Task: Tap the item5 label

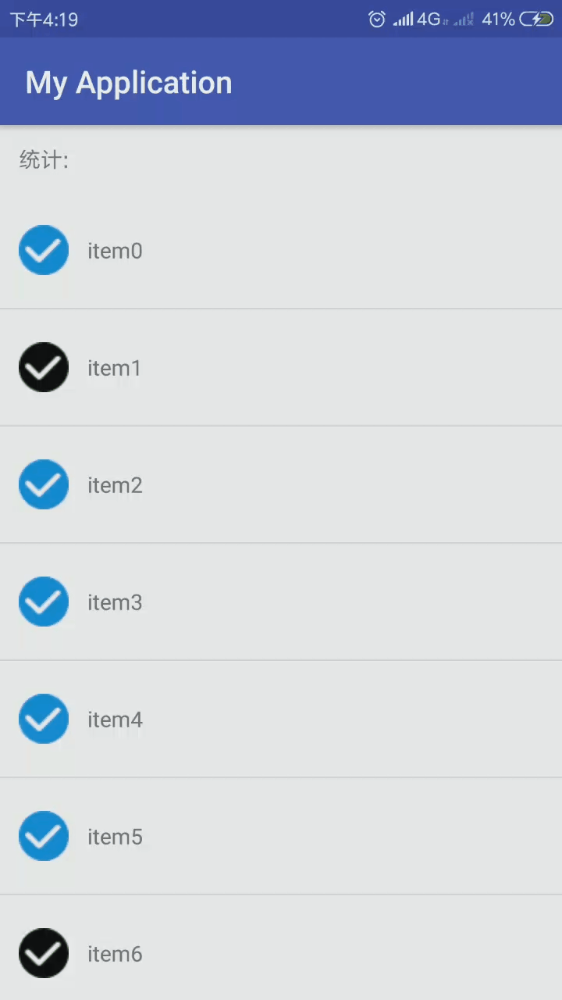Action: tap(115, 837)
